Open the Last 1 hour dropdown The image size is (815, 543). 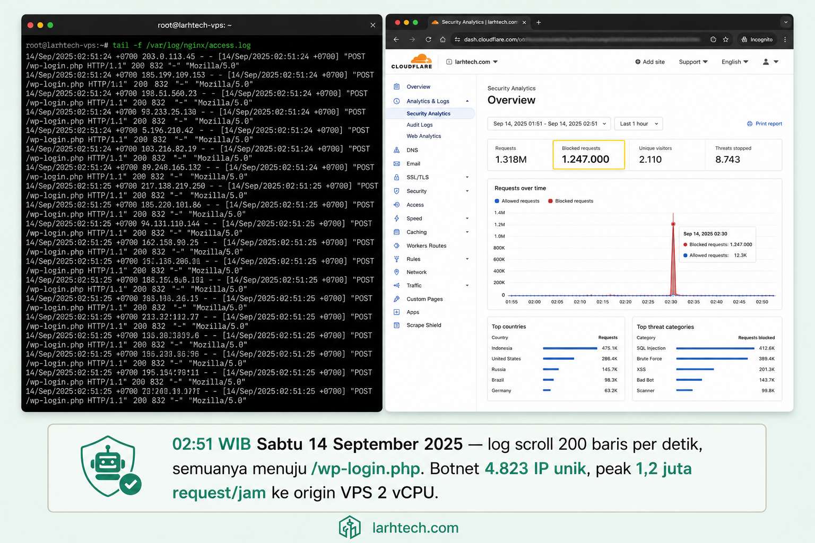(x=638, y=124)
